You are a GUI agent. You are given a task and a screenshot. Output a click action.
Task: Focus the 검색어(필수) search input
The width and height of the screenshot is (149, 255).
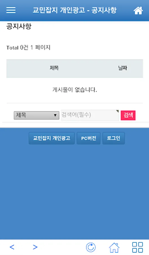point(90,115)
